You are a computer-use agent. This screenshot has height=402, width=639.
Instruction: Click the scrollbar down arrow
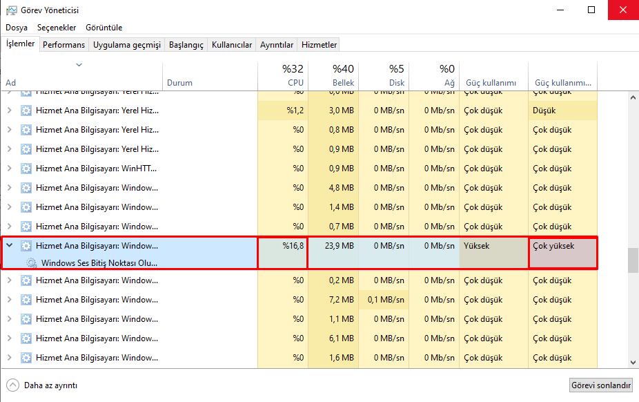pyautogui.click(x=633, y=363)
